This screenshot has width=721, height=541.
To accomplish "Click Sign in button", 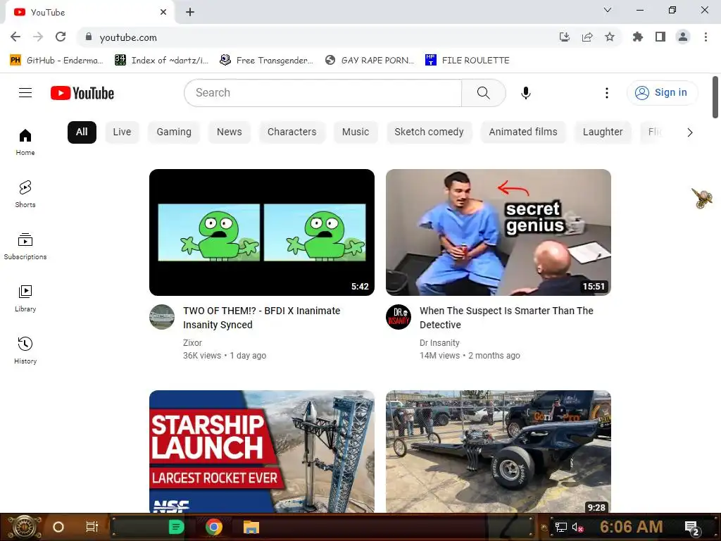I will [x=662, y=93].
